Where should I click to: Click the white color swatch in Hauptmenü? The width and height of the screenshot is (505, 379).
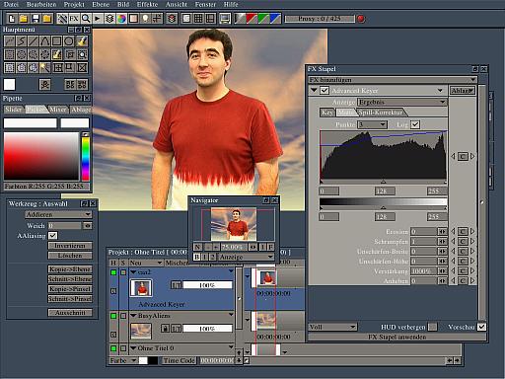coord(9,85)
